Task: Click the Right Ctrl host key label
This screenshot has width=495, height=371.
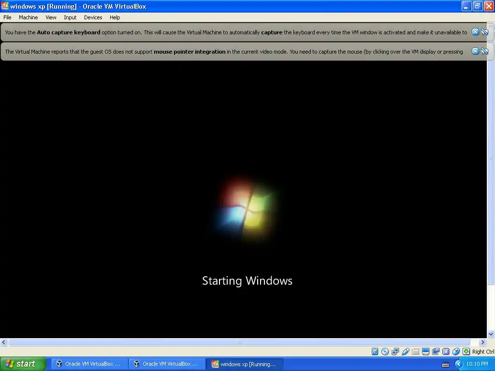Action: point(483,352)
